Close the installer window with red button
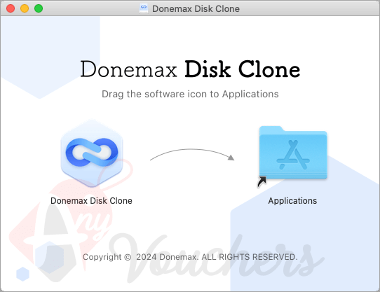 coord(11,8)
